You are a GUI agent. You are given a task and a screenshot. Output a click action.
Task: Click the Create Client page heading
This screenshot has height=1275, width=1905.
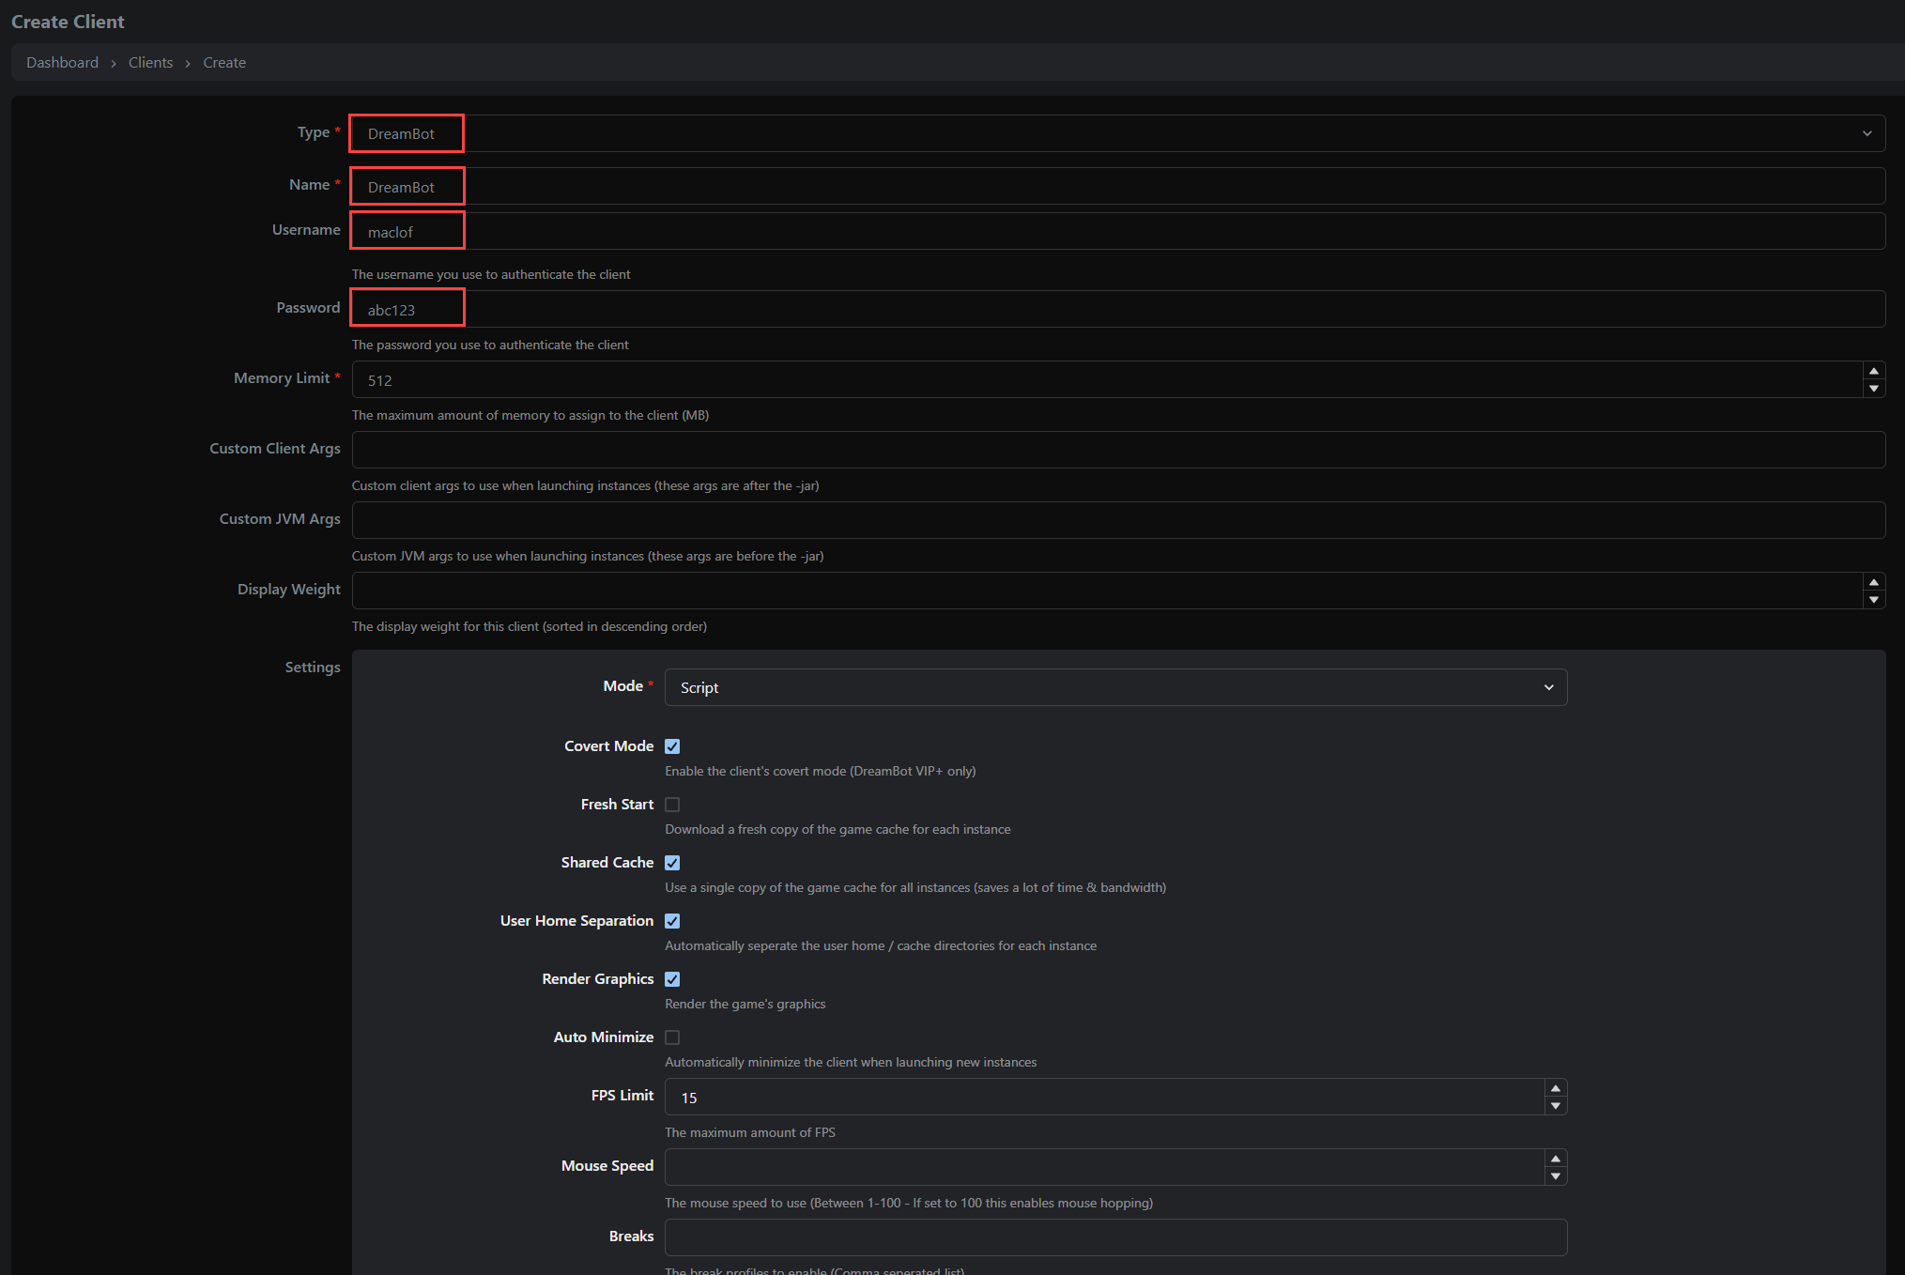coord(68,22)
